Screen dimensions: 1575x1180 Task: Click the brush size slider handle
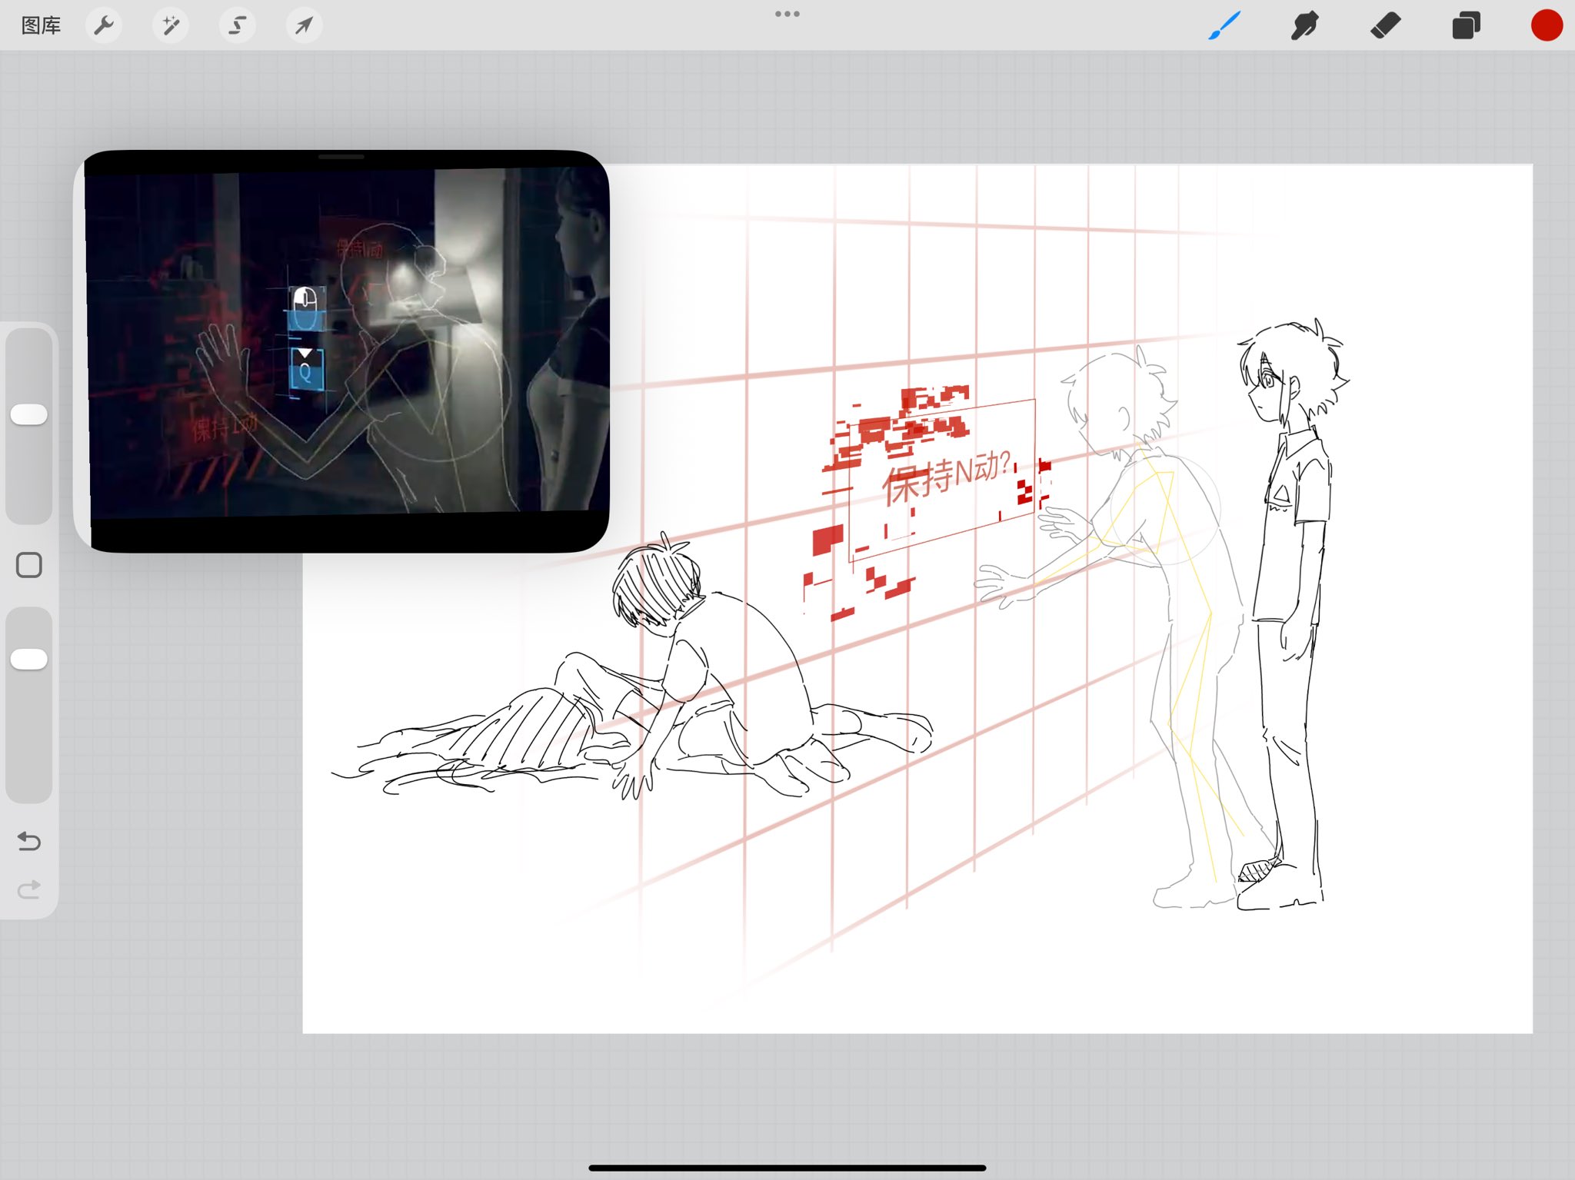[29, 414]
